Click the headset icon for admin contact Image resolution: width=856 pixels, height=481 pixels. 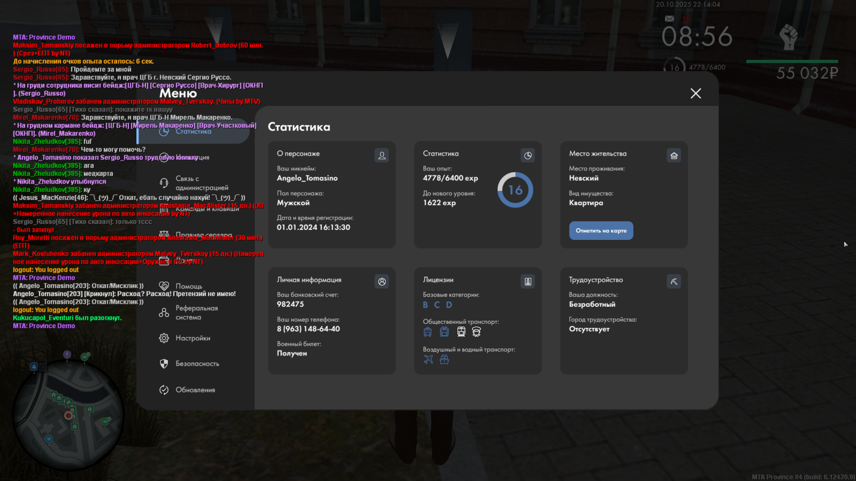coord(164,183)
